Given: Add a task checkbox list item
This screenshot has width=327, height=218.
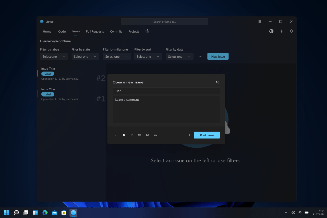Looking at the screenshot, I should (x=147, y=135).
